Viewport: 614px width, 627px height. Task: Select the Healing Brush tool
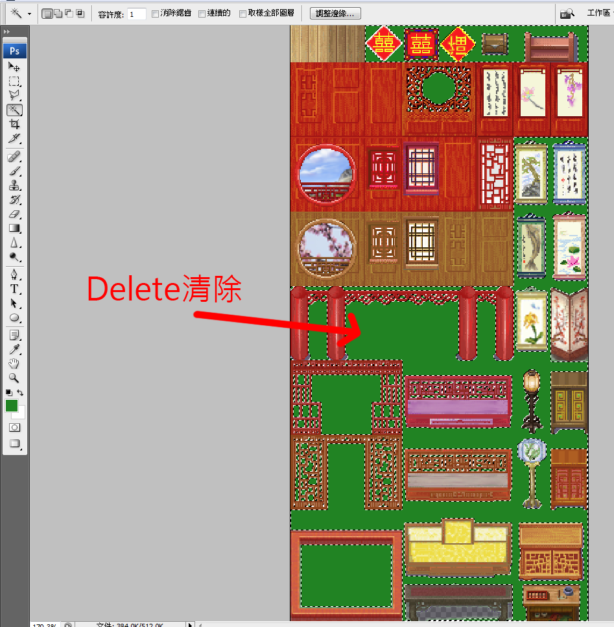14,156
